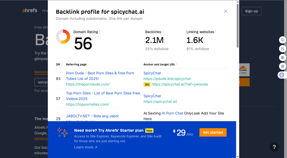Click the translate sidebar icon
Screen dimensions: 287x158
tap(282, 49)
